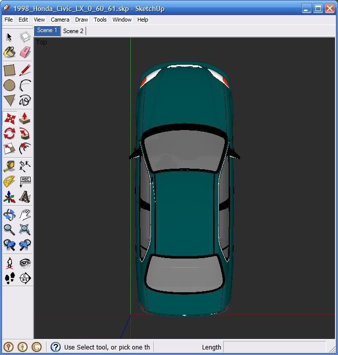Pick the Paint Bucket tool
The height and width of the screenshot is (355, 338).
point(9,52)
